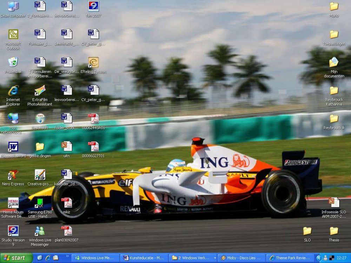Open Studio Version 9

tap(13, 231)
